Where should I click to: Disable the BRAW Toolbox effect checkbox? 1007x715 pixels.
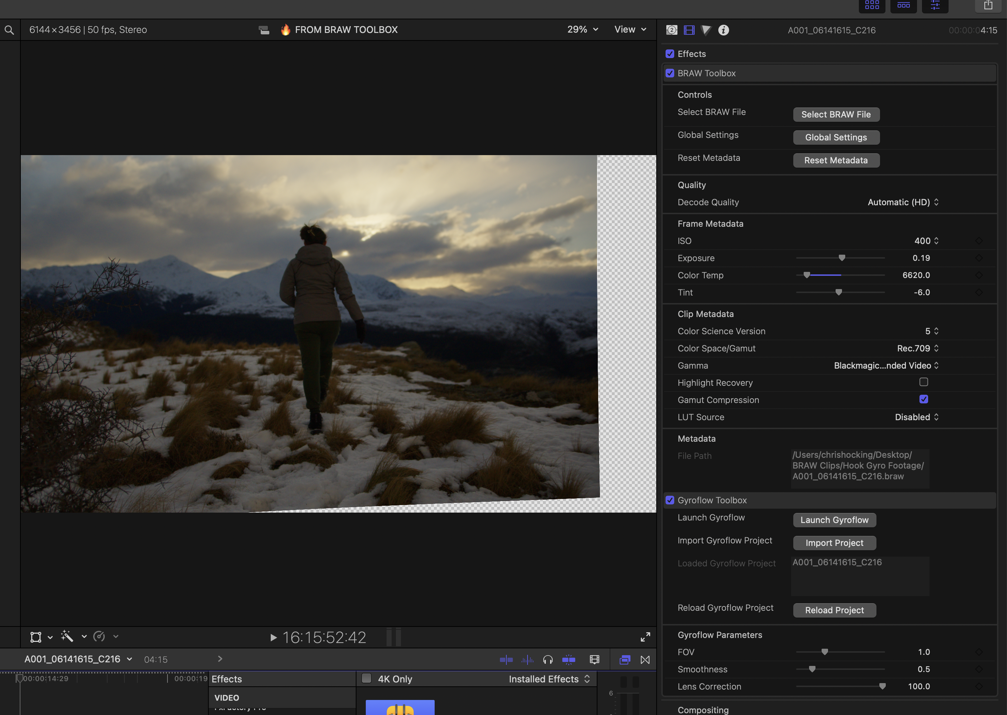(670, 73)
